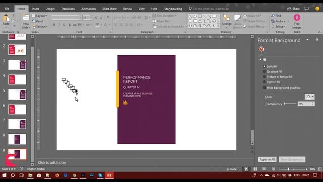Insert a New Slide
Screen dimensions: 323x182
pyautogui.click(x=26, y=21)
